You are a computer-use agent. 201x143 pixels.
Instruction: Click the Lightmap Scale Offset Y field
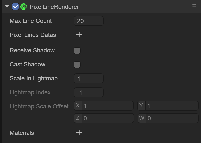pyautogui.click(x=171, y=106)
